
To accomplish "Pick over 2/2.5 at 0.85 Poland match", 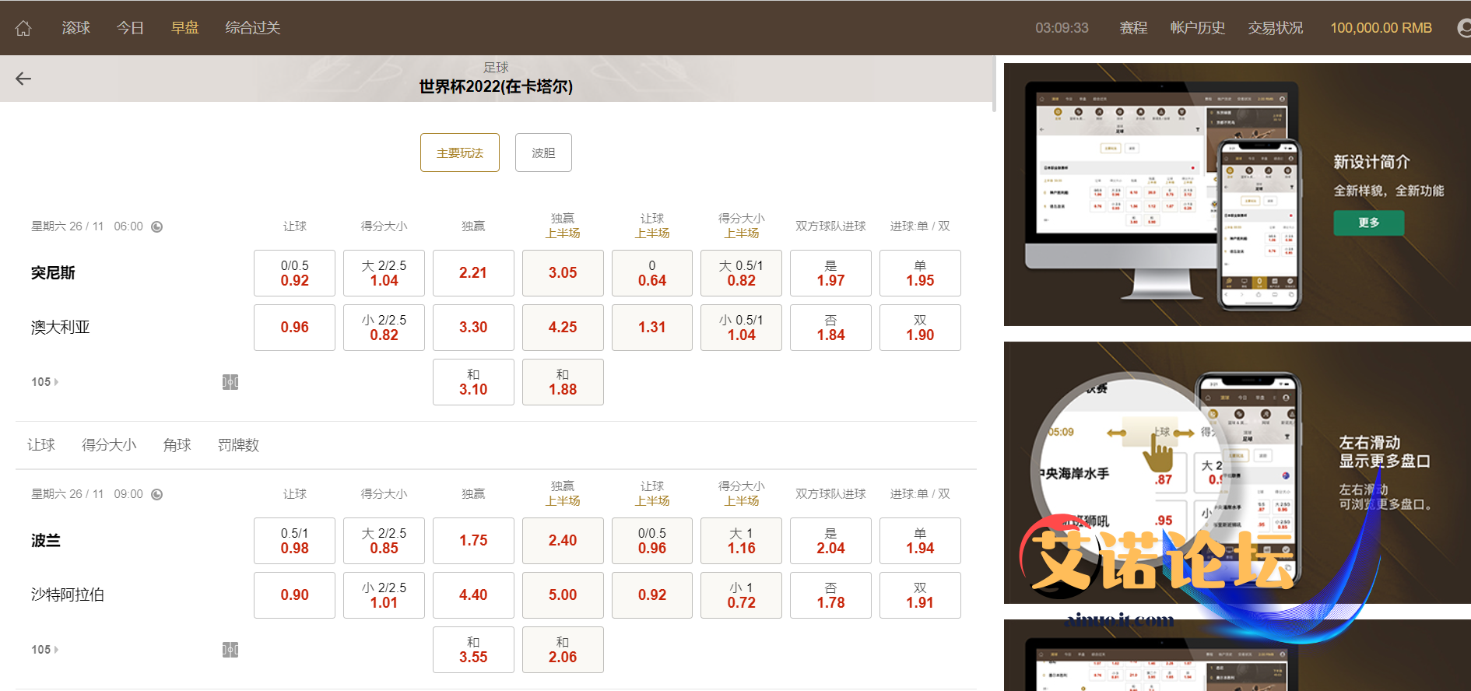I will click(x=384, y=541).
